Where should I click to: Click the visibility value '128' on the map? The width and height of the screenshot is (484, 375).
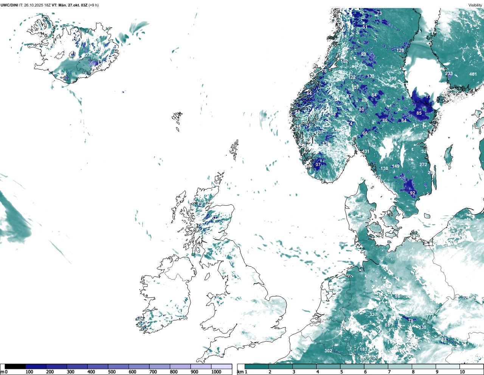(x=400, y=50)
